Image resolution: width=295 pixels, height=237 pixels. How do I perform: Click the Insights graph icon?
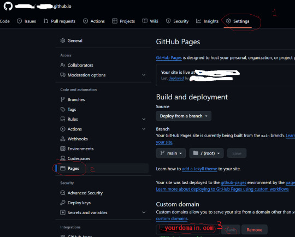[x=198, y=21]
